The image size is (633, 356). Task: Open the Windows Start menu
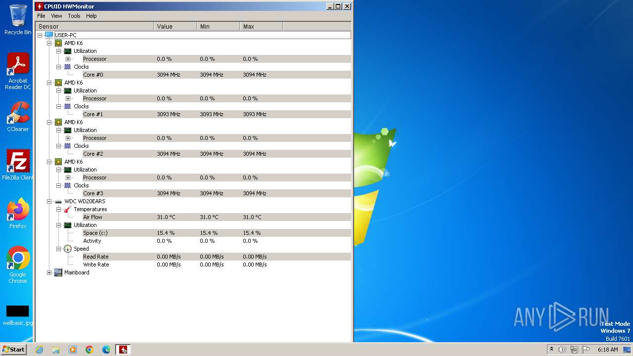(x=13, y=349)
